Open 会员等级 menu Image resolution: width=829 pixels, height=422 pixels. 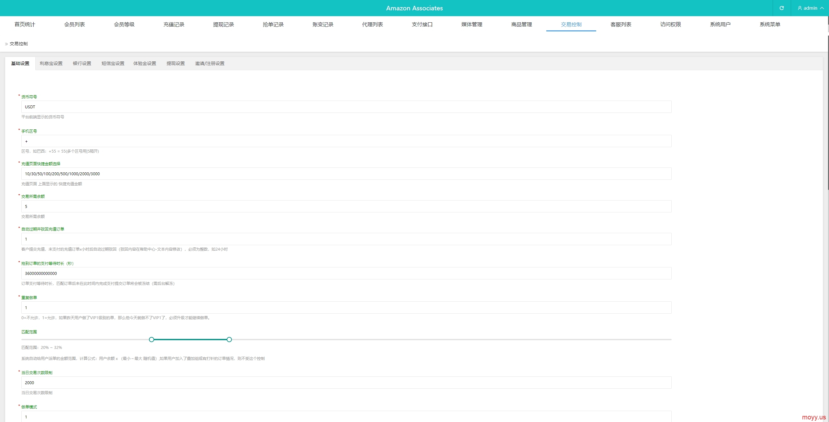[x=124, y=24]
